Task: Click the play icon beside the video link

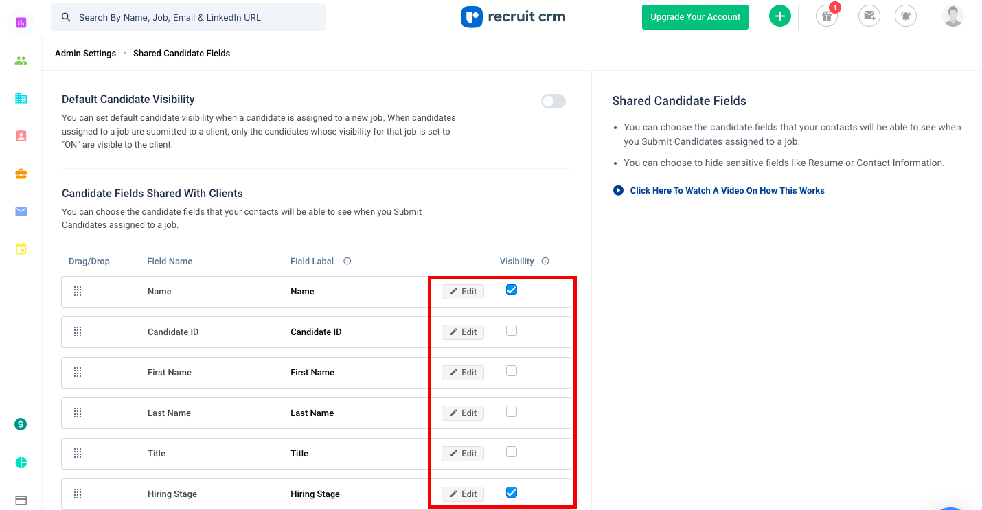Action: (x=618, y=191)
